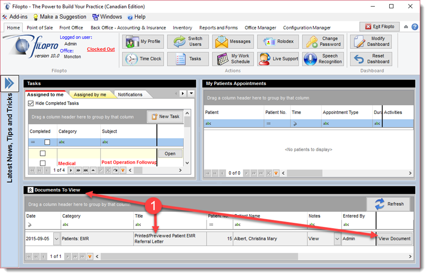This screenshot has width=428, height=276.
Task: Click Subject filter field in Tasks
Action: [129, 142]
